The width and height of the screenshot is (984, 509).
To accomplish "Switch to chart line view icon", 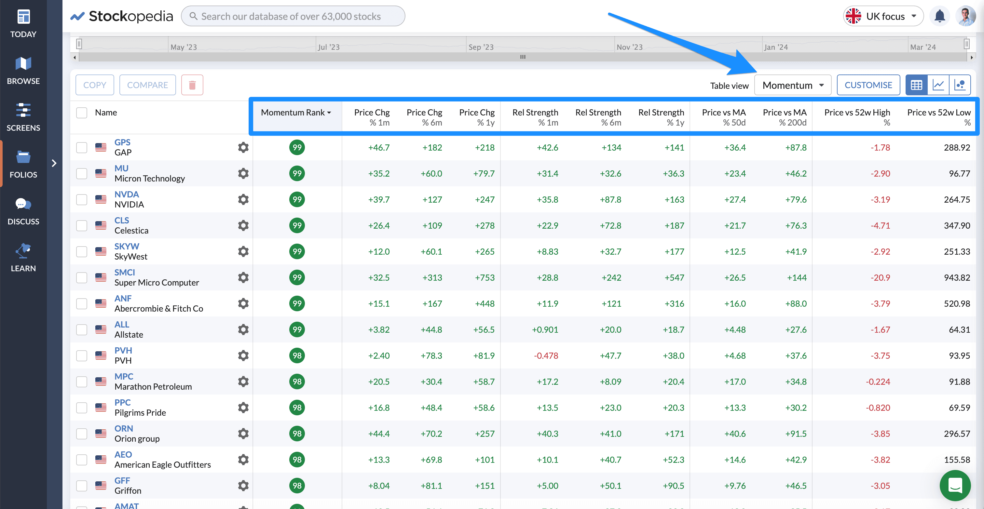I will tap(938, 85).
